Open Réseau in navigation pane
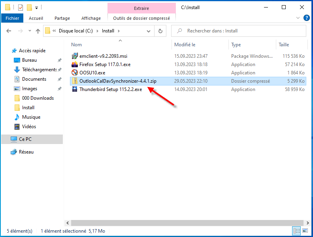This screenshot has height=237, width=313. [x=26, y=152]
